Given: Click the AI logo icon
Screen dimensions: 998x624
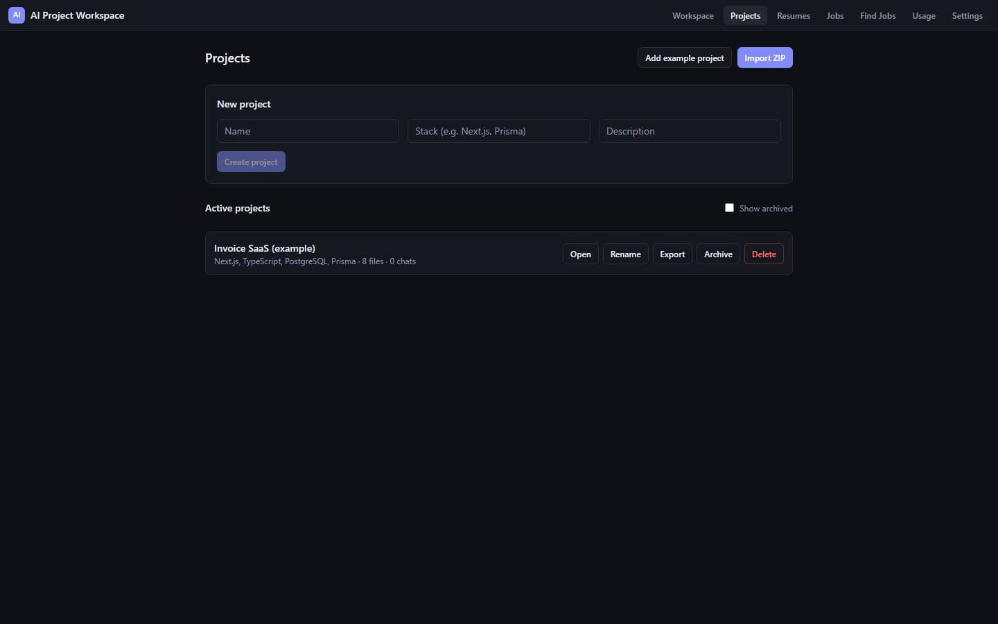Looking at the screenshot, I should pos(17,15).
